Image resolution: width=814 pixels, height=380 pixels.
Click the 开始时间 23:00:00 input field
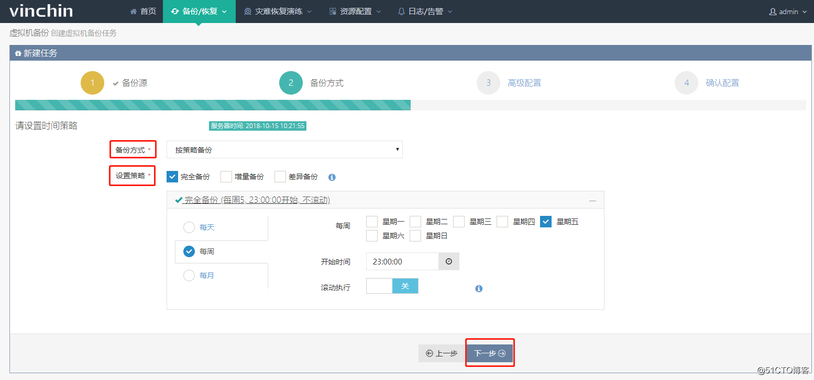(x=402, y=261)
